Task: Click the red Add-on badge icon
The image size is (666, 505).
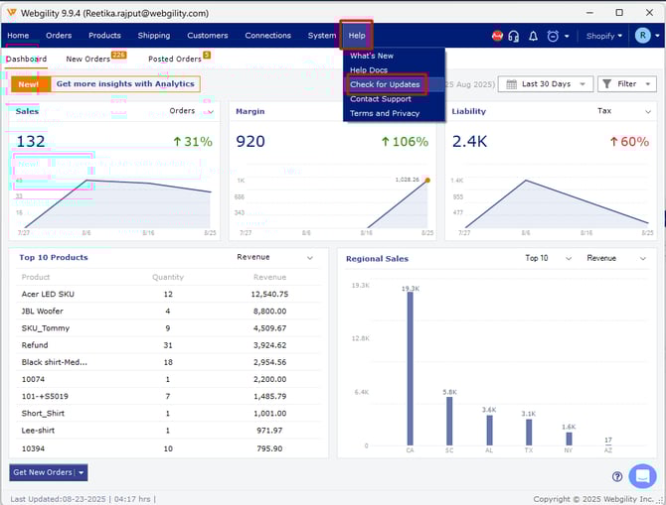Action: point(498,36)
